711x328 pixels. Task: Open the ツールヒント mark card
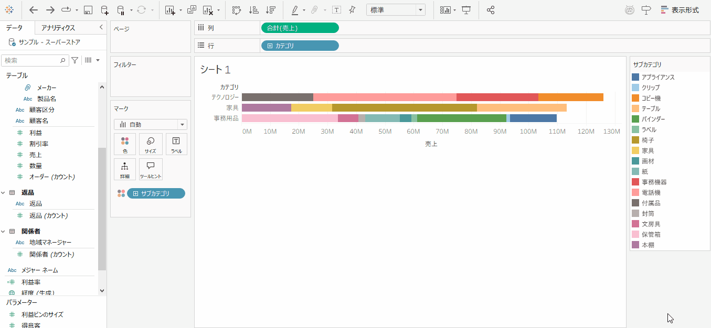151,169
